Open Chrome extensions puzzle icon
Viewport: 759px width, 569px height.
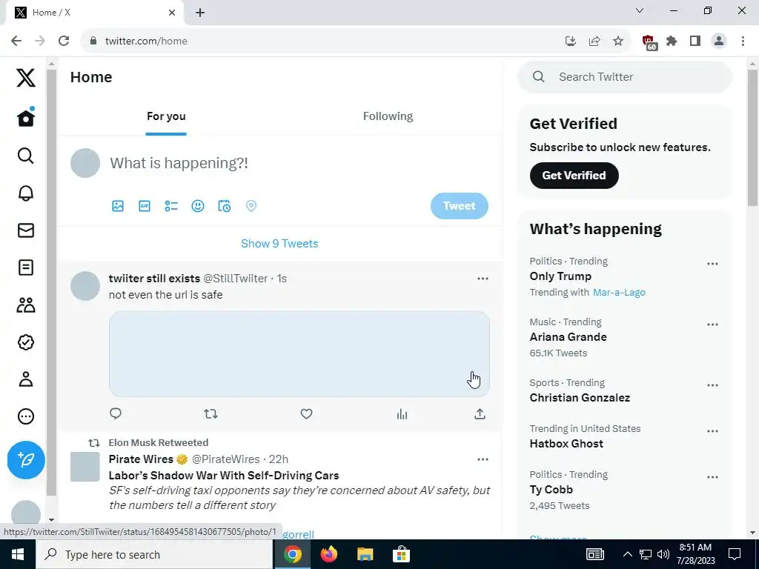tap(672, 41)
